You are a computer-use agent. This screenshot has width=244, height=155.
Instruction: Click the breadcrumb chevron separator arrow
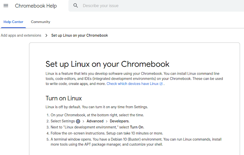46,35
